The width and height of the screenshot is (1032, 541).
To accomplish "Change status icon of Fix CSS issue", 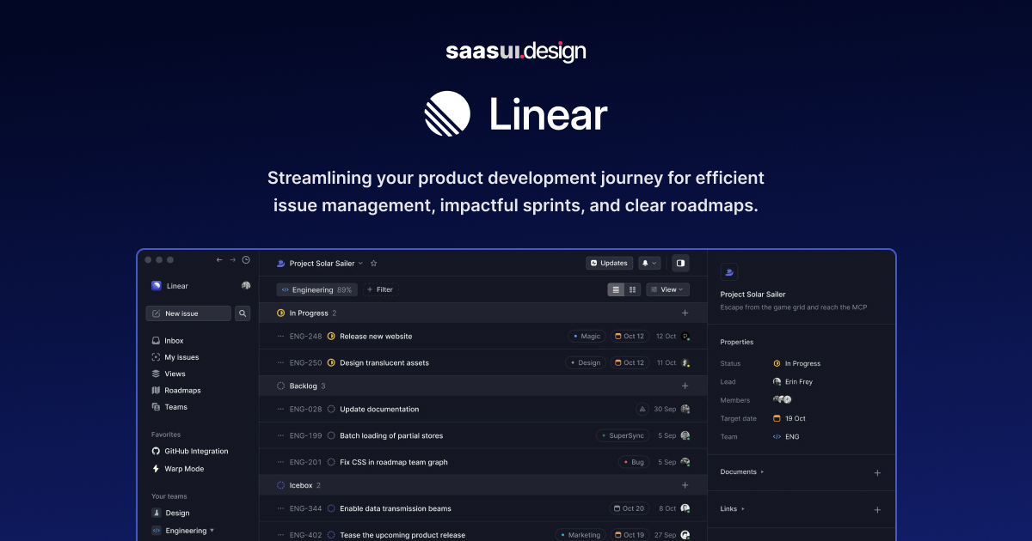I will 331,462.
